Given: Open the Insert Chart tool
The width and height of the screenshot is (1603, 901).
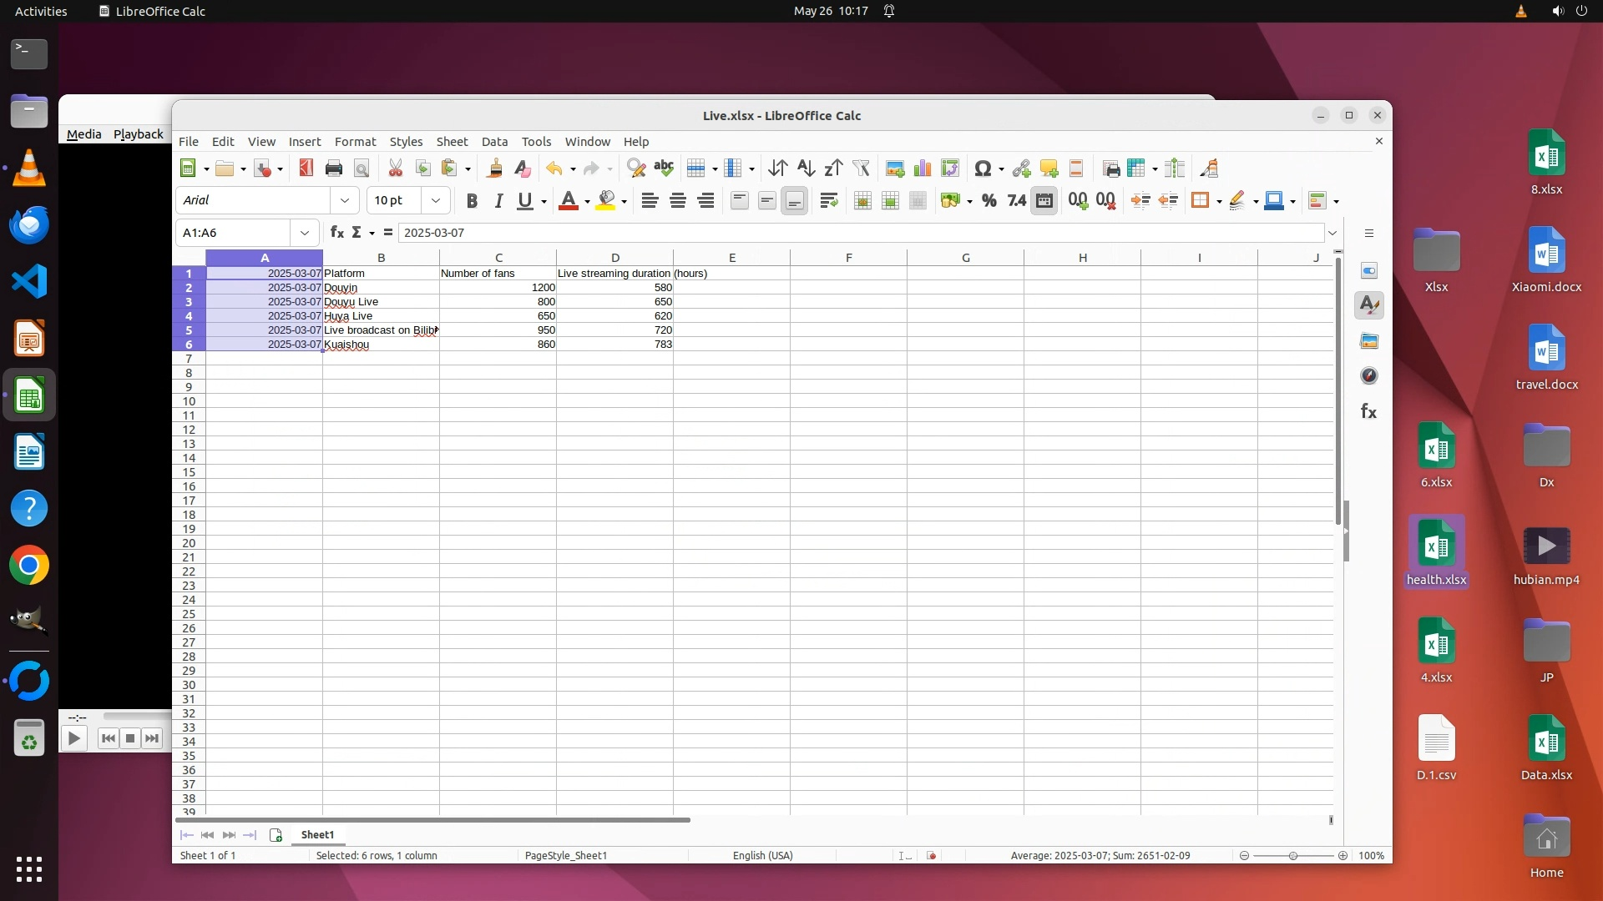Looking at the screenshot, I should pos(923,169).
